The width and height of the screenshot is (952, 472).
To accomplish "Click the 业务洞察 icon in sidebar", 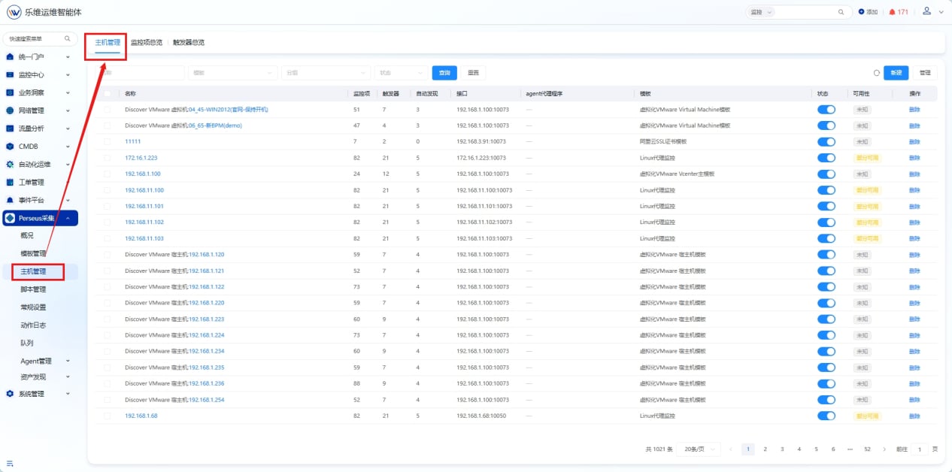I will (x=10, y=93).
